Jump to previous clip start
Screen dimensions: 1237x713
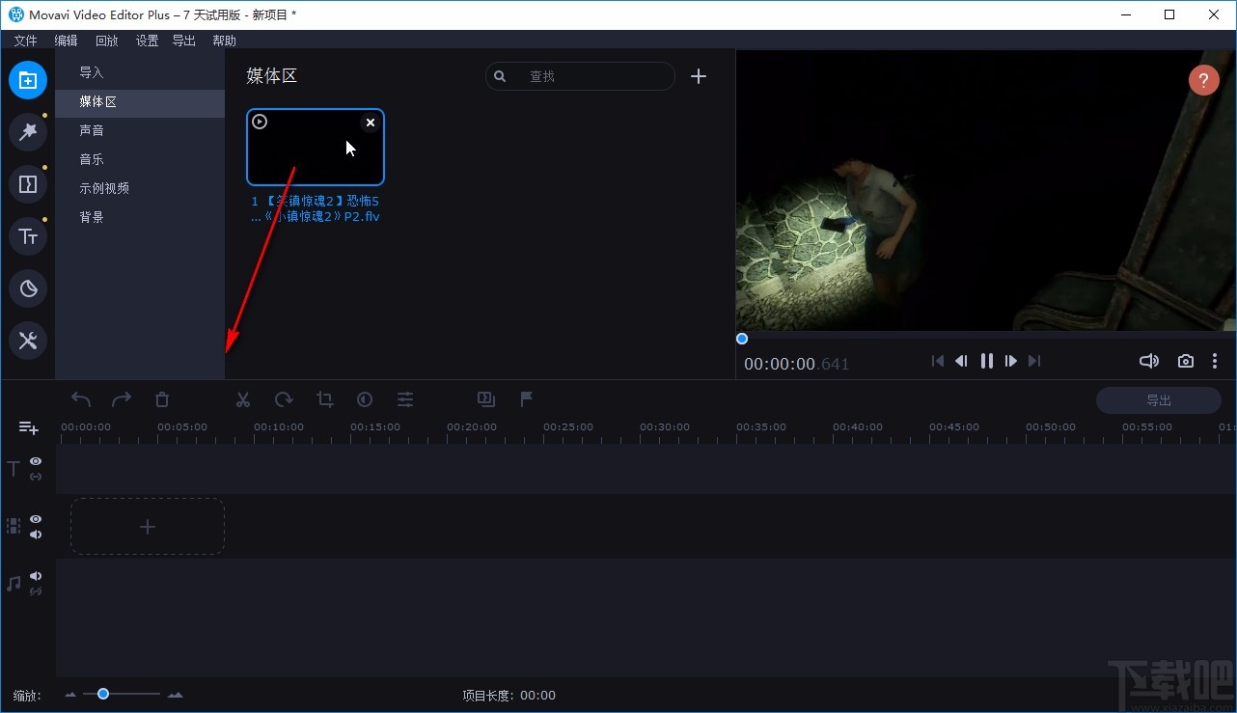(937, 361)
